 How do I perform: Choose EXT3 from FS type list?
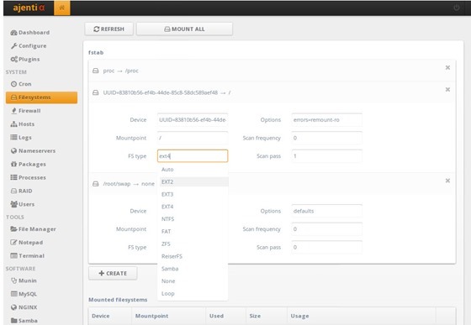coord(193,194)
